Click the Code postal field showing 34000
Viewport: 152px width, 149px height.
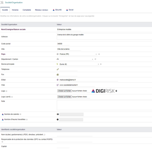(x=63, y=44)
